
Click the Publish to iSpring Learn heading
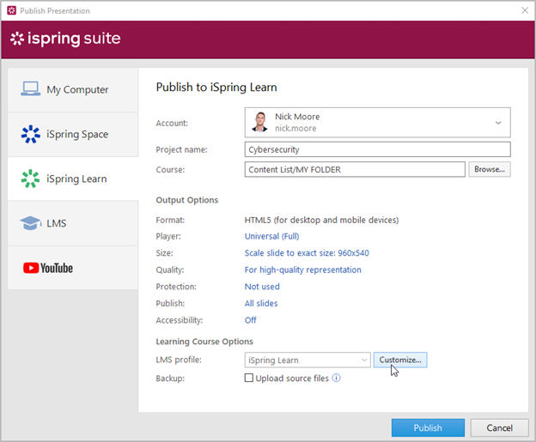point(216,87)
